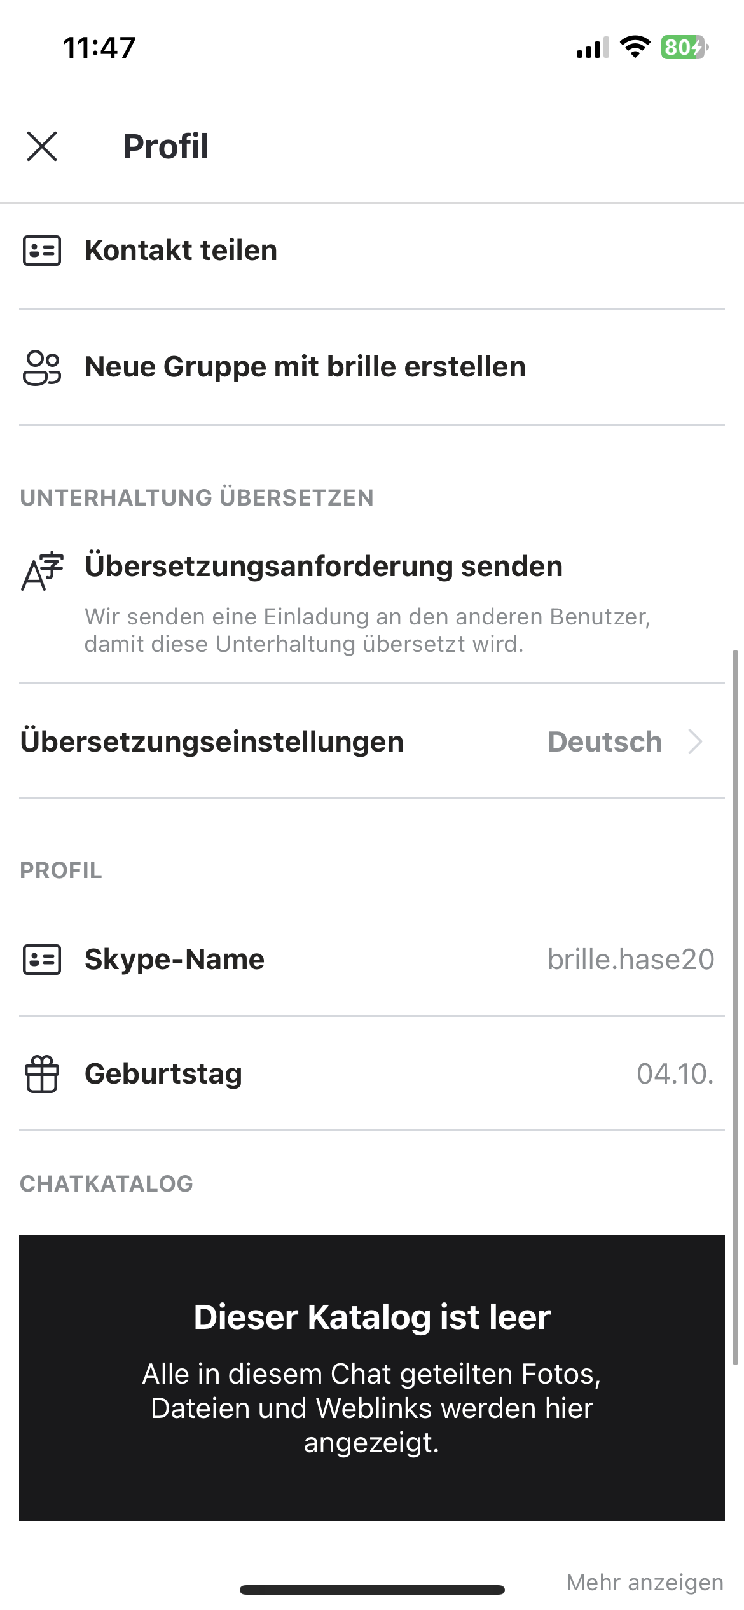
Task: Tap the battery indicator in status bar
Action: [685, 47]
